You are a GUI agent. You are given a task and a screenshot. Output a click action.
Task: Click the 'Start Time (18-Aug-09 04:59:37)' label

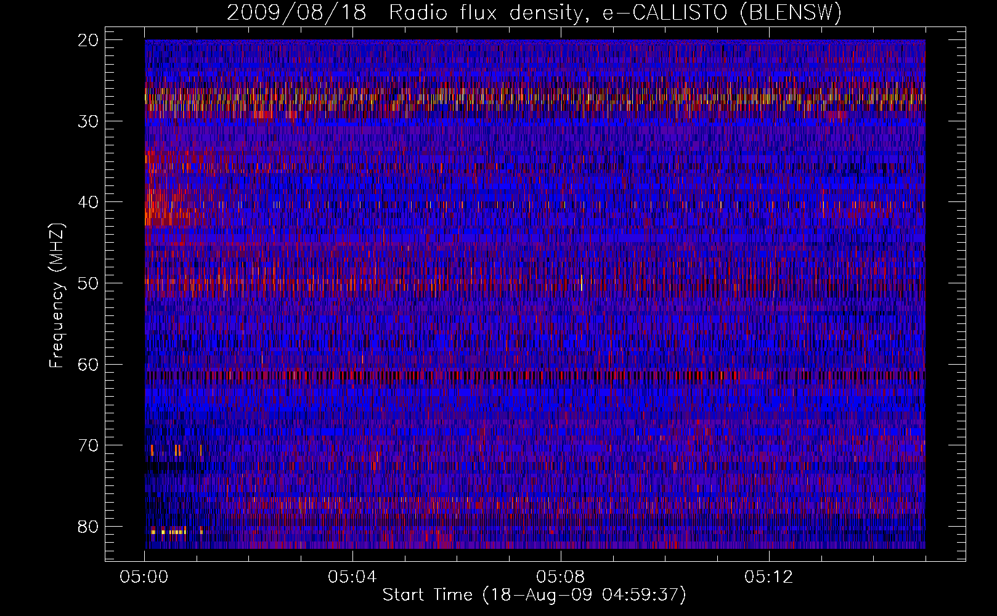pyautogui.click(x=534, y=595)
